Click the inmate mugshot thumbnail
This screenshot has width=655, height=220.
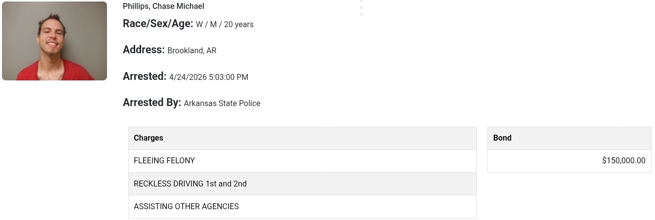point(54,41)
